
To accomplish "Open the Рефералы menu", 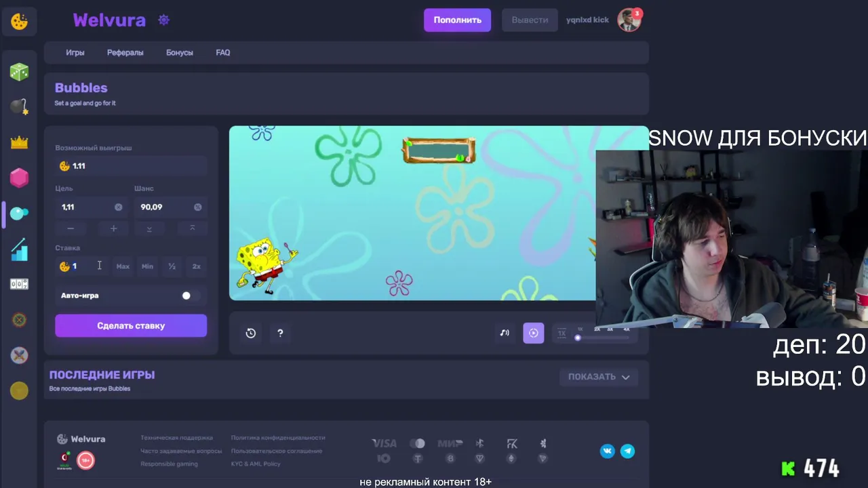I will pyautogui.click(x=125, y=52).
